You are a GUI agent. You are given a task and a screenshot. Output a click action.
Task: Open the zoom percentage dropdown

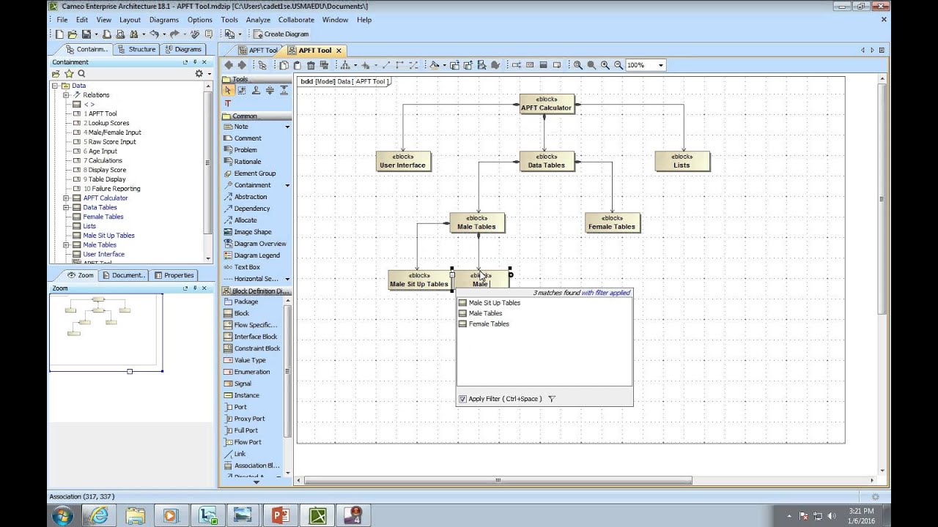coord(660,65)
